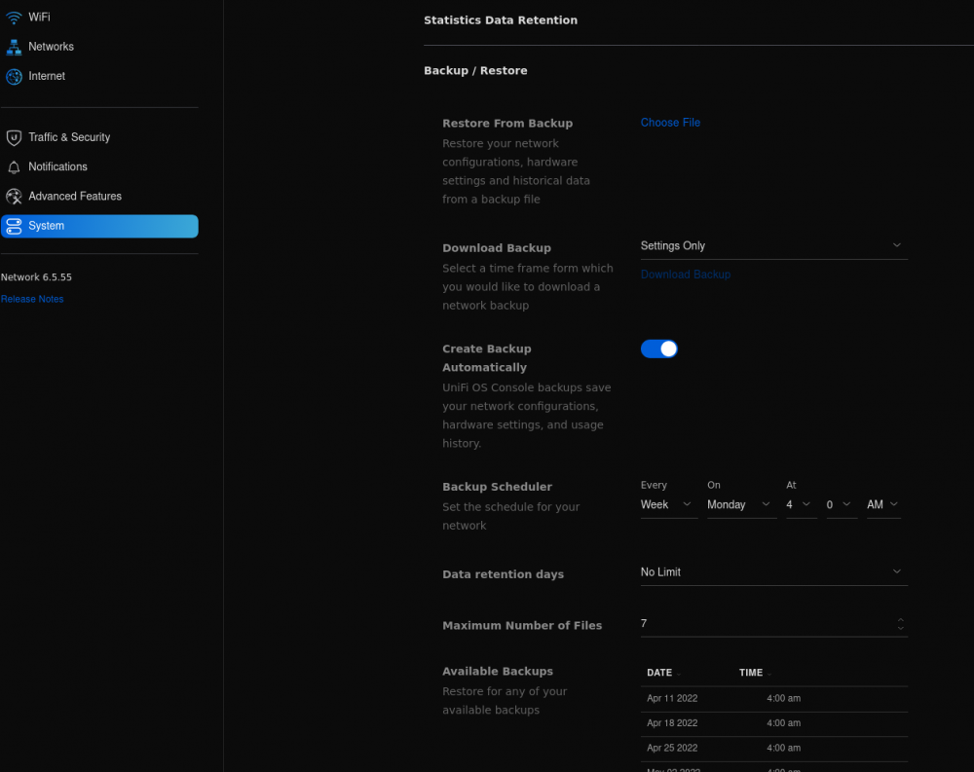The image size is (974, 772).
Task: Click the Networks topology icon
Action: (x=14, y=47)
